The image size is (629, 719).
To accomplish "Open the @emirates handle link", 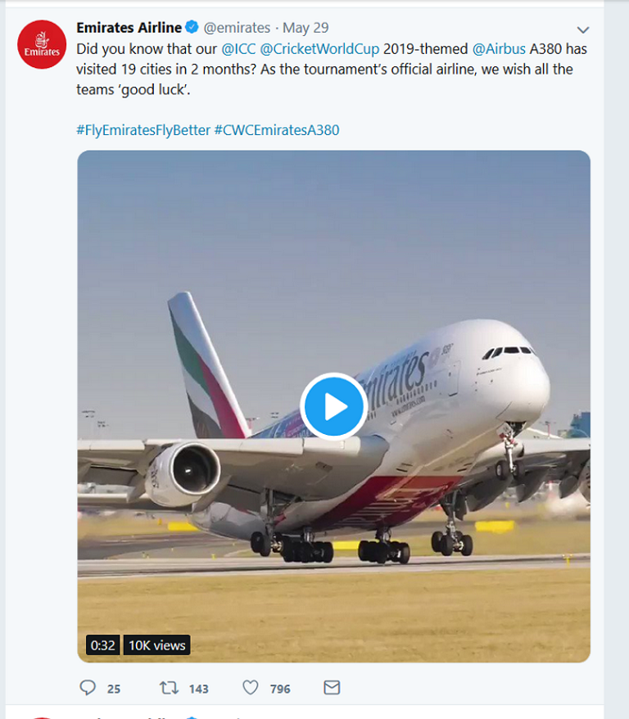I will tap(237, 28).
